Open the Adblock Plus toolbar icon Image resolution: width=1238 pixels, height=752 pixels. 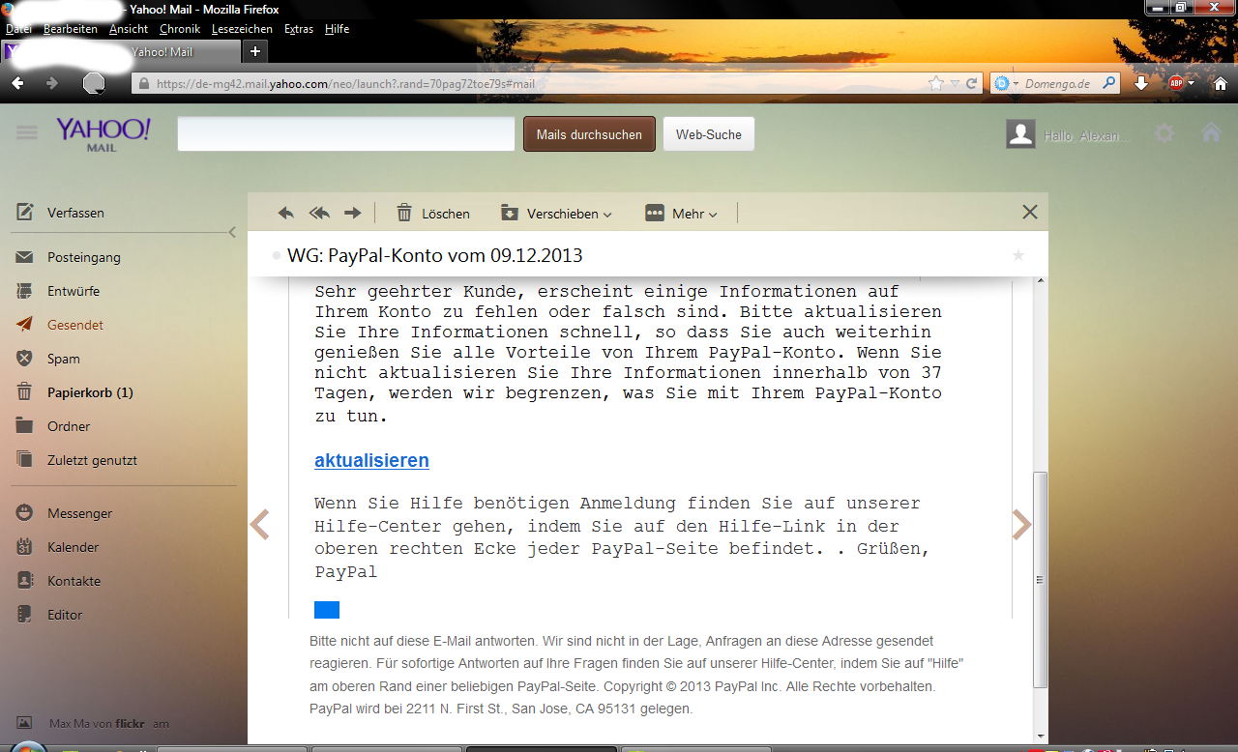pyautogui.click(x=1176, y=83)
